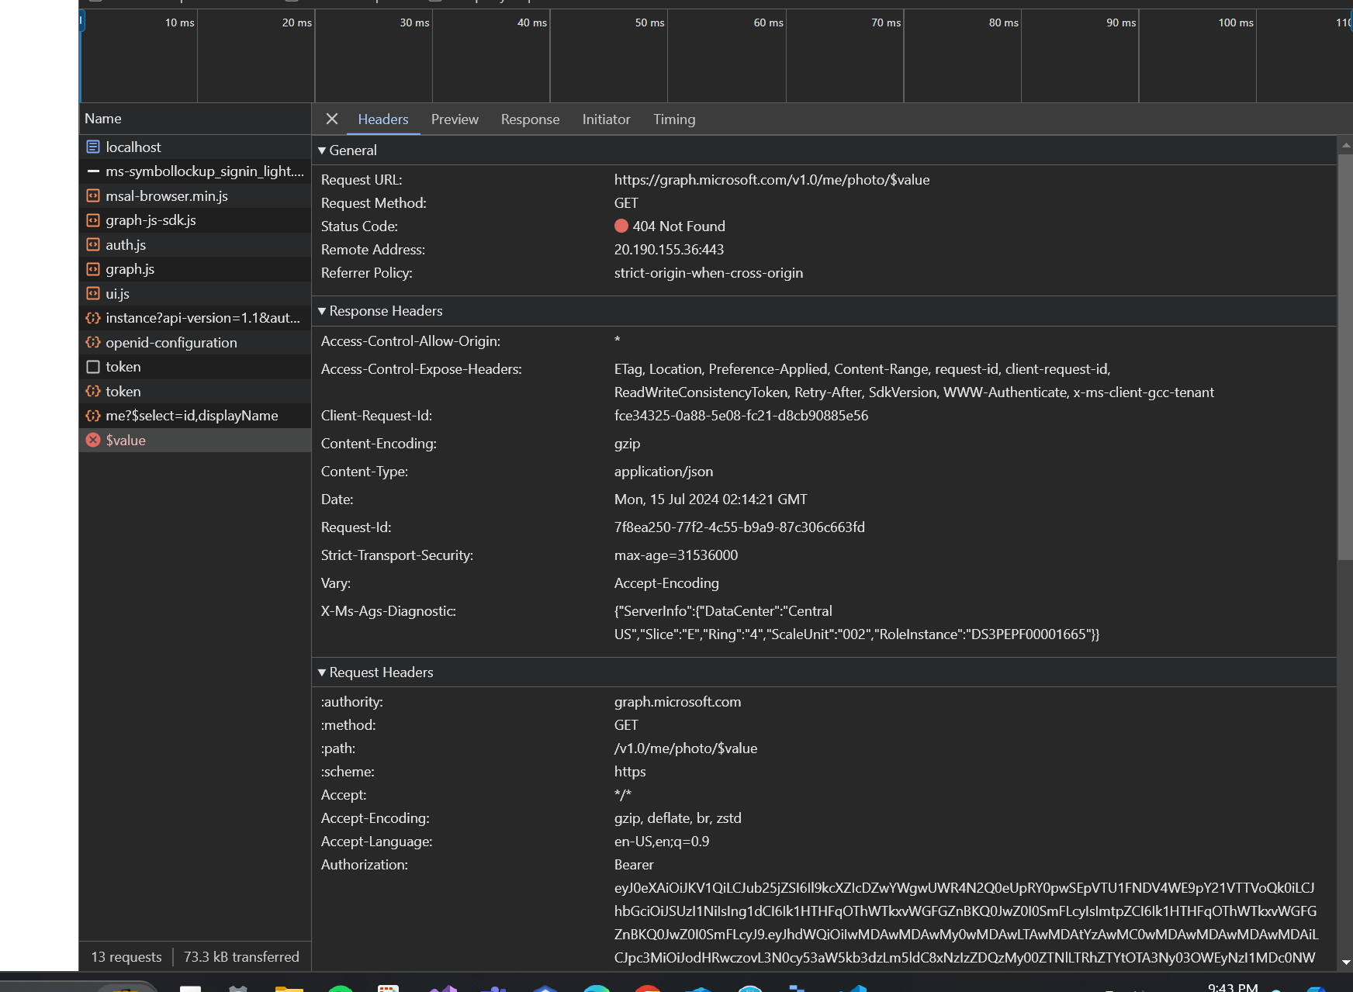Screen dimensions: 1353x992
Task: Select the Request URL graph.microsoft.com photo value
Action: pyautogui.click(x=772, y=180)
